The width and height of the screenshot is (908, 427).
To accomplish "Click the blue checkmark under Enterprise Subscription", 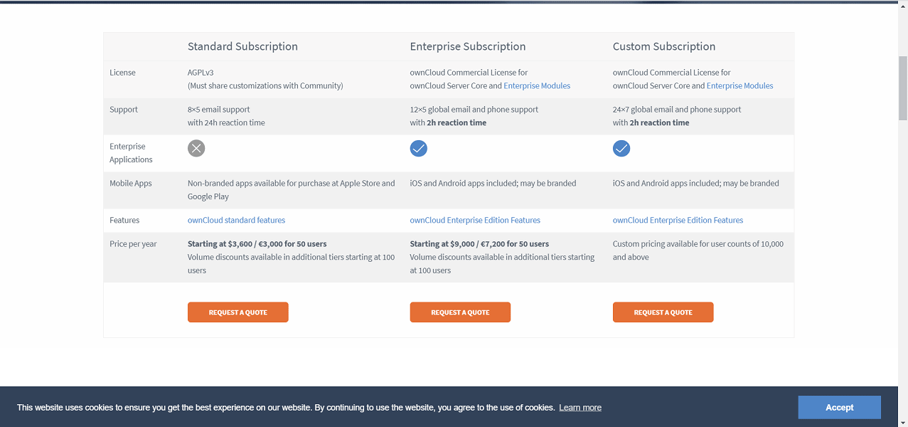I will tap(419, 148).
